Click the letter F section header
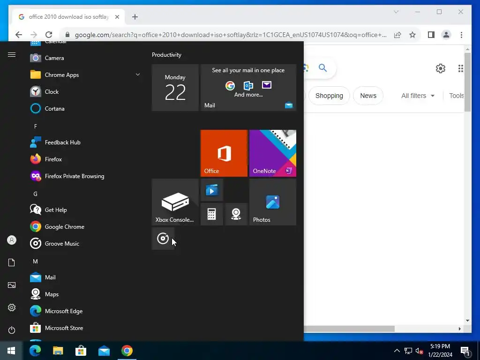Screen dimensions: 480x360 point(36,127)
